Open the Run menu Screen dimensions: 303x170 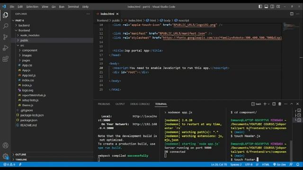(x=62, y=7)
